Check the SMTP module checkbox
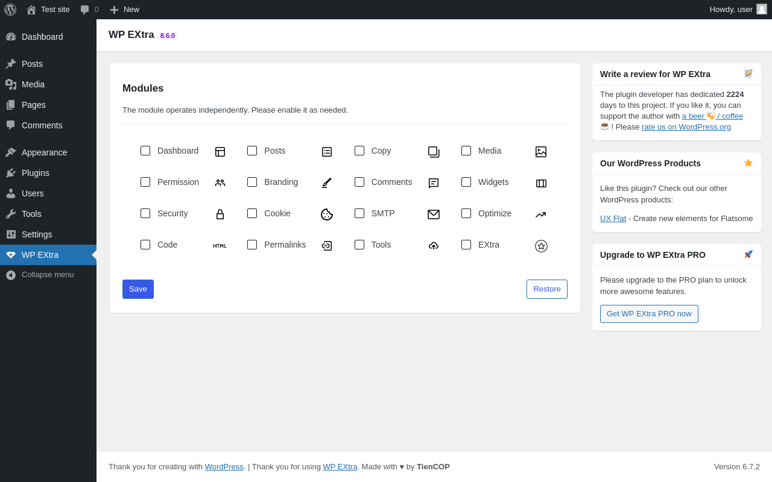 tap(359, 213)
